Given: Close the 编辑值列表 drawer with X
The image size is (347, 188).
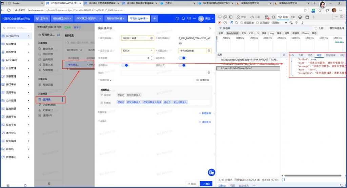Looking at the screenshot, I should coord(210,29).
